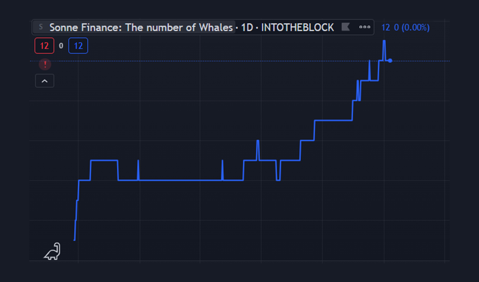The image size is (479, 282).
Task: Collapse the legend with the chevron button
Action: (x=45, y=81)
